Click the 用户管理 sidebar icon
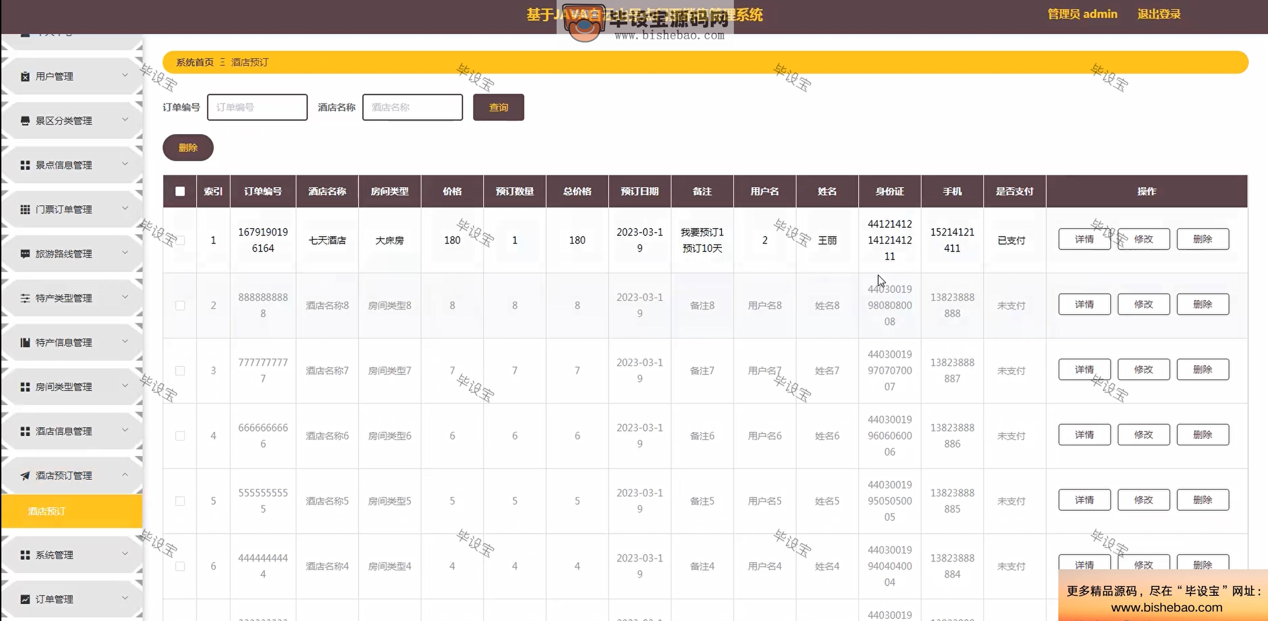1268x621 pixels. [x=25, y=76]
